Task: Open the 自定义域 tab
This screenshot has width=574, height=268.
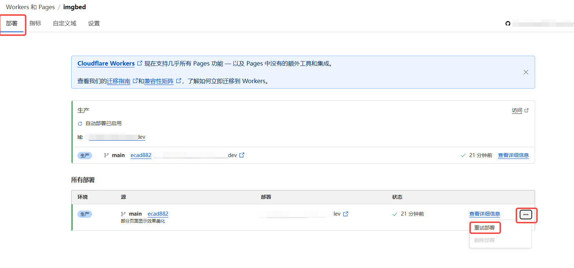Action: point(65,23)
